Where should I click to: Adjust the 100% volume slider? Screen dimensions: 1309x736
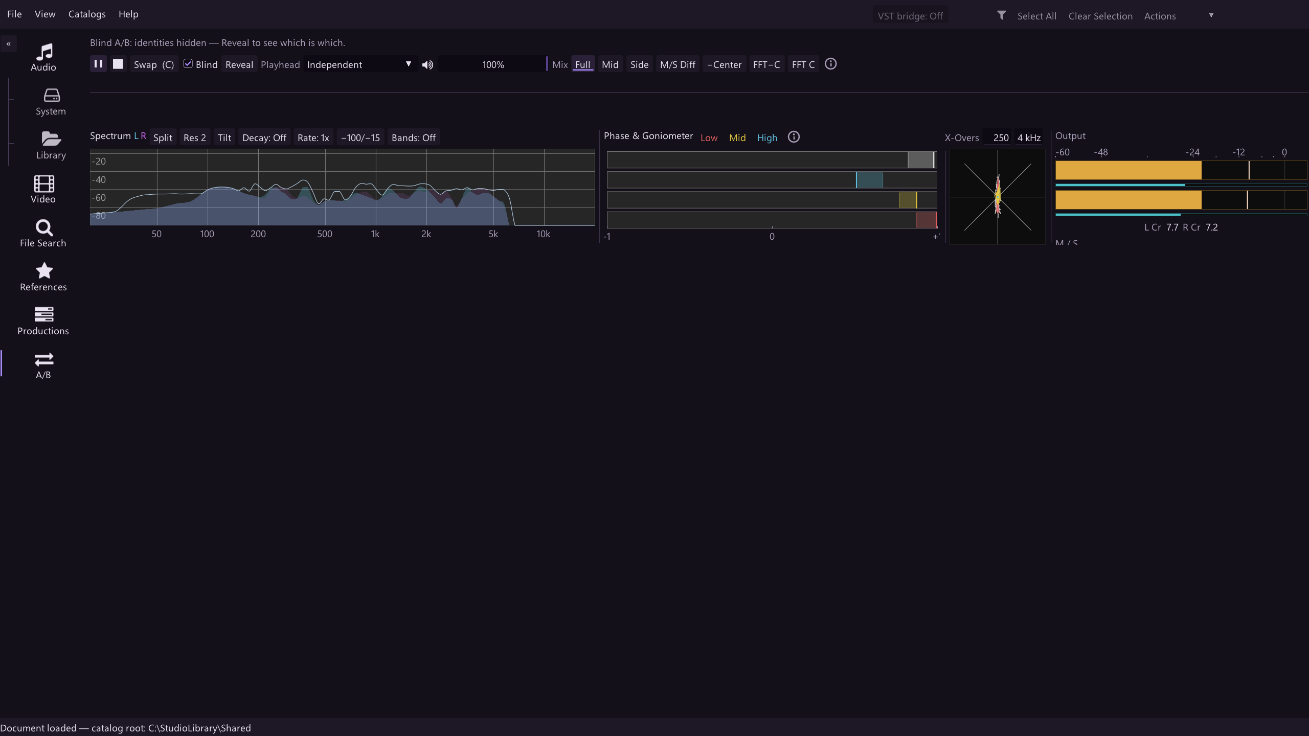pos(493,64)
